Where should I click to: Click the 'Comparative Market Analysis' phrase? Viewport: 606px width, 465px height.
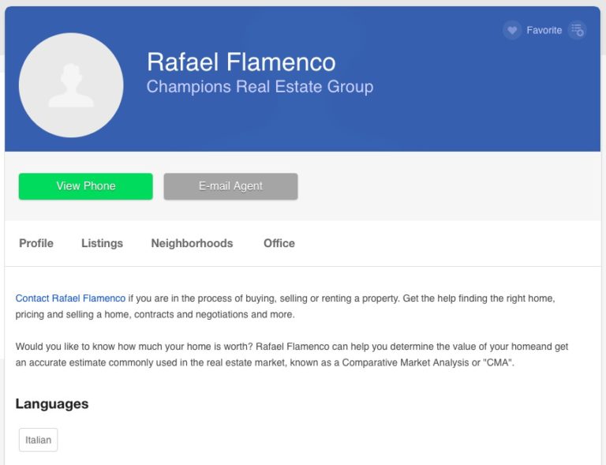pyautogui.click(x=406, y=362)
